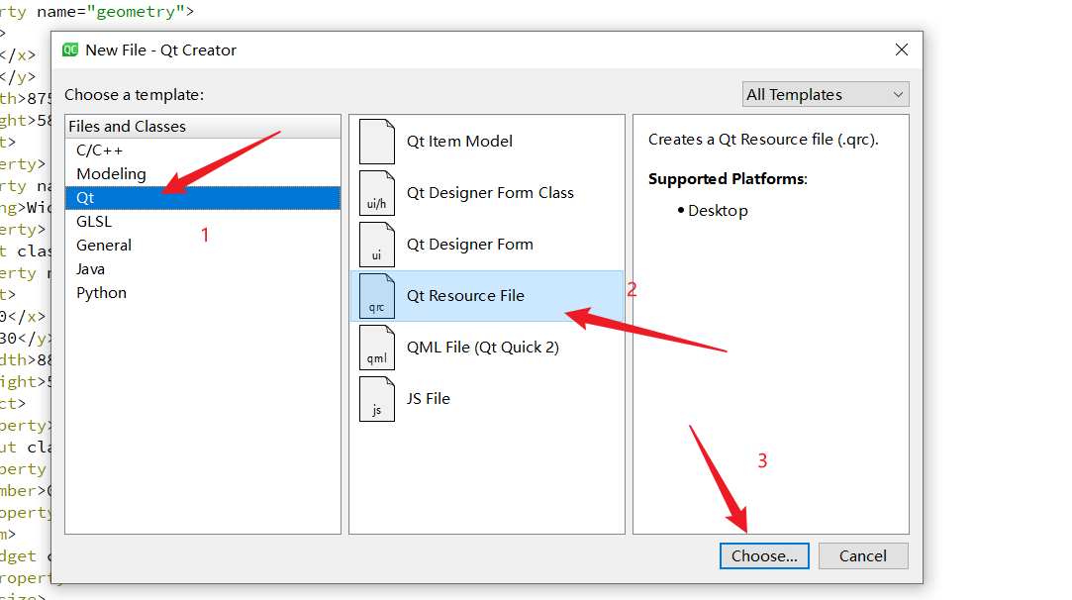1072x600 pixels.
Task: Click the geometry attribute in the editor behind
Action: tap(136, 12)
